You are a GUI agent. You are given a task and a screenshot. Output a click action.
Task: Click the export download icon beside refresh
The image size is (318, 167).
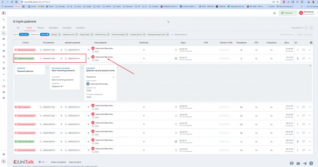point(311,28)
